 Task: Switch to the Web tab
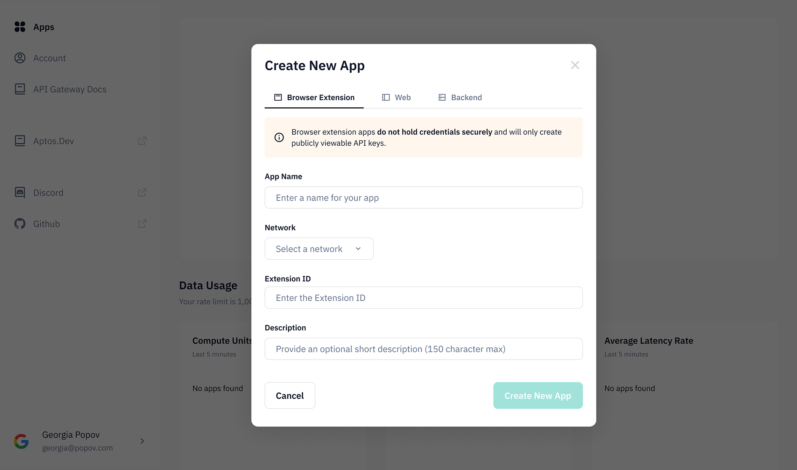click(x=396, y=97)
